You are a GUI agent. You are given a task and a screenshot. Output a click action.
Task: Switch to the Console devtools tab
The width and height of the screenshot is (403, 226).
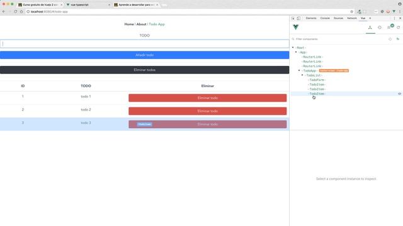pos(325,18)
